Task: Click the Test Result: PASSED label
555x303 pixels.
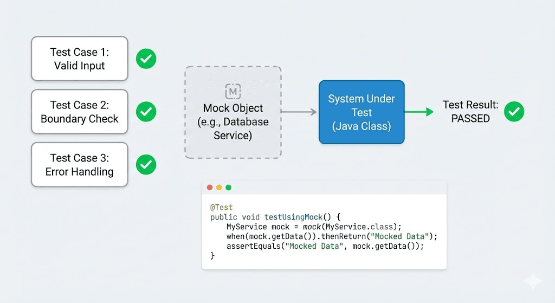Action: pos(470,112)
